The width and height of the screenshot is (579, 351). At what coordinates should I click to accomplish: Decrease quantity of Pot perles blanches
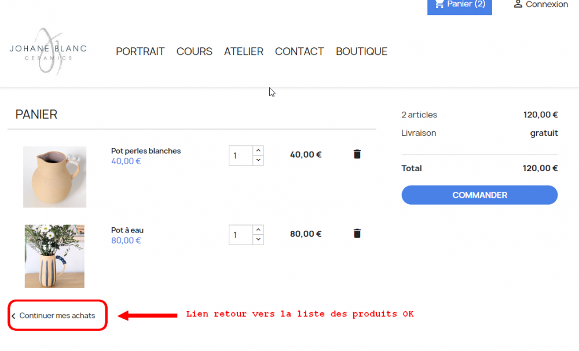(258, 160)
